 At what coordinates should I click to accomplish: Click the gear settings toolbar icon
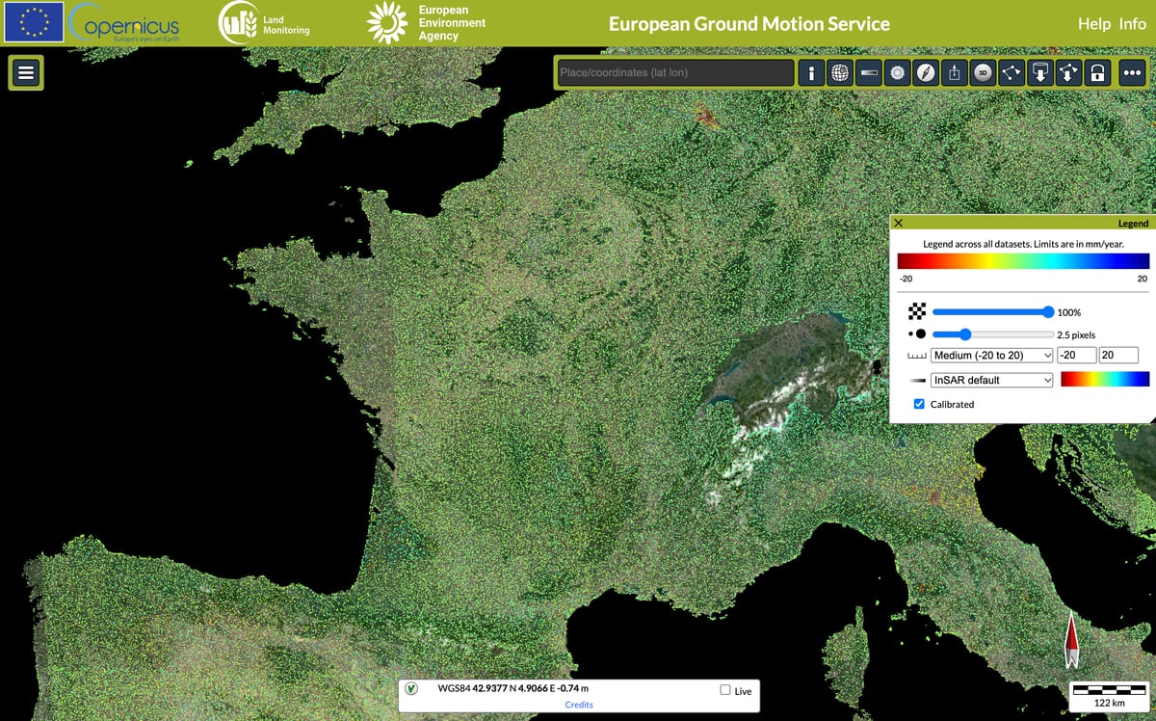[898, 72]
